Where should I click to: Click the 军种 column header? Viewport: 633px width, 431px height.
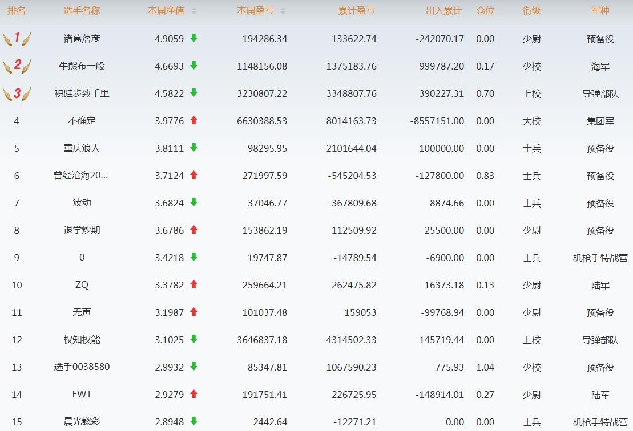click(600, 11)
